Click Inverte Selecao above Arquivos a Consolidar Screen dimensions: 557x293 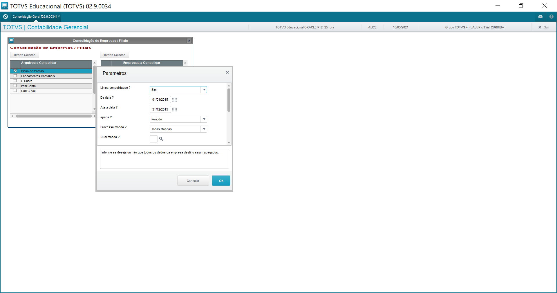(x=24, y=55)
